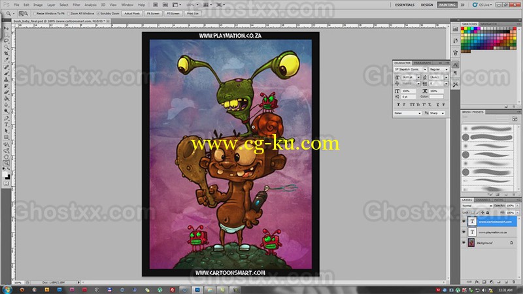The image size is (523, 294).
Task: Apply All Caps style in Character panel
Action: click(x=413, y=105)
